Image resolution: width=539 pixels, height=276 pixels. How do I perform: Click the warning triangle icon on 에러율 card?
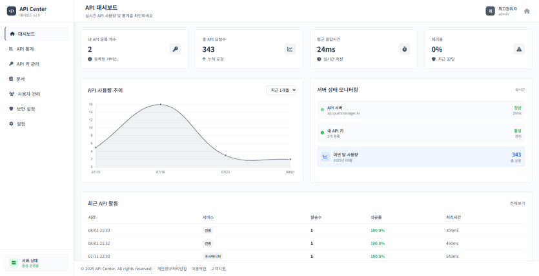click(x=518, y=49)
